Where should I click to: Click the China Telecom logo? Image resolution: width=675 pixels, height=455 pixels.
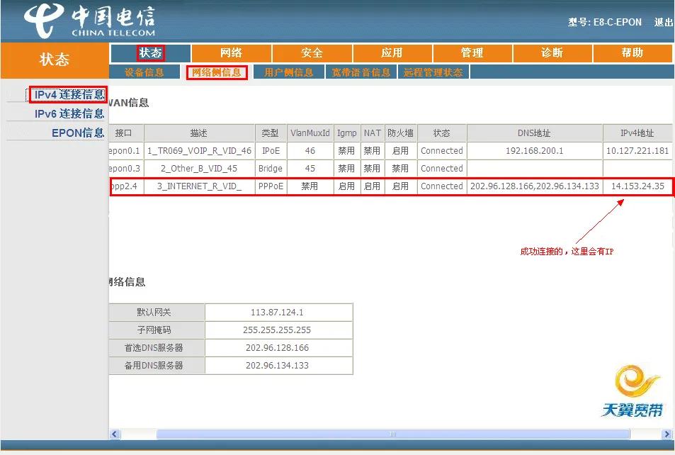tap(89, 22)
